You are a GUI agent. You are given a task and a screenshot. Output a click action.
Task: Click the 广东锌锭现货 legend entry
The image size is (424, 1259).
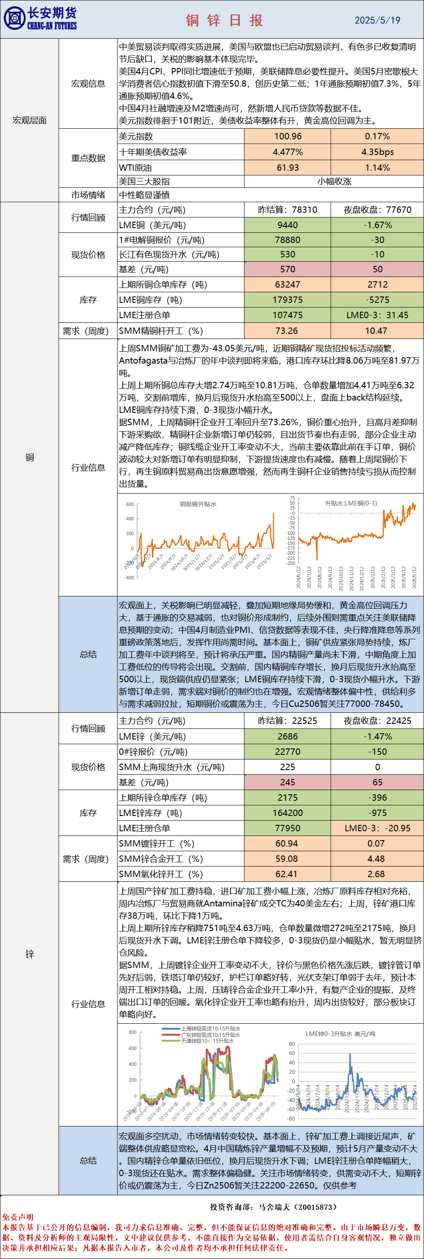coord(200,1035)
